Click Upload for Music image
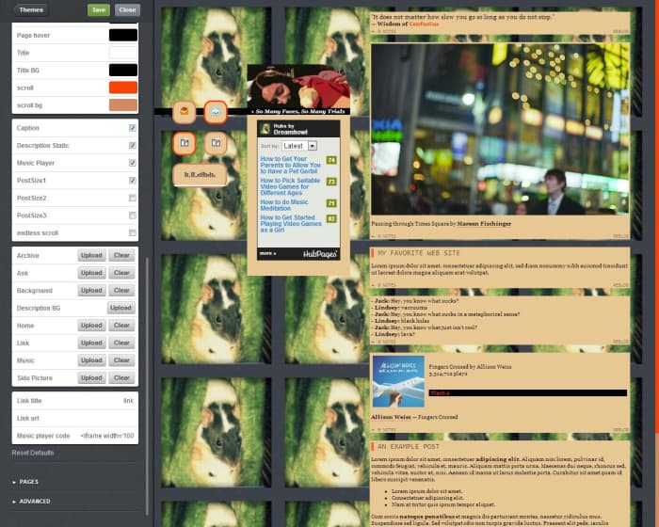 tap(91, 360)
